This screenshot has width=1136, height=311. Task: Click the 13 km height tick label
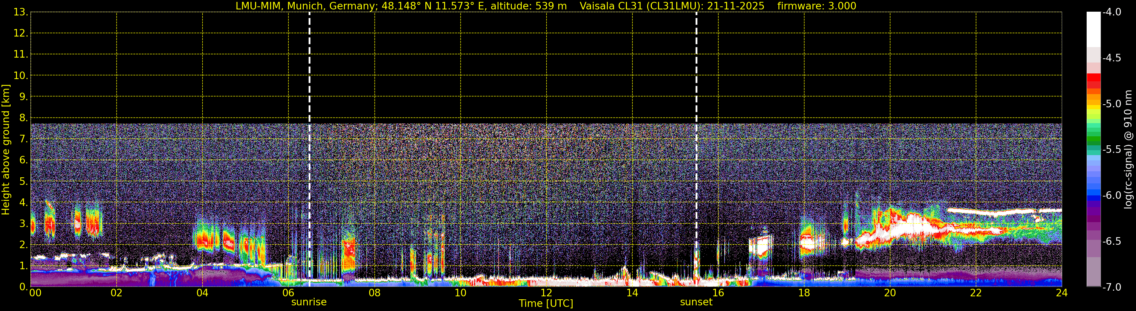click(x=20, y=12)
